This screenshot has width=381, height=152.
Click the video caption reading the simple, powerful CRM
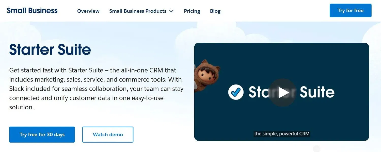282,133
